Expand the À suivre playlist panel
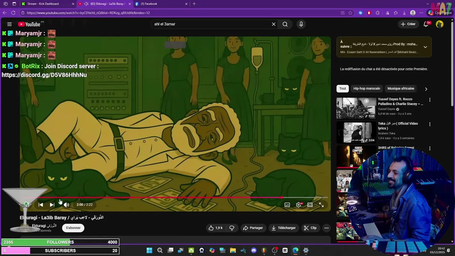 coord(425,47)
